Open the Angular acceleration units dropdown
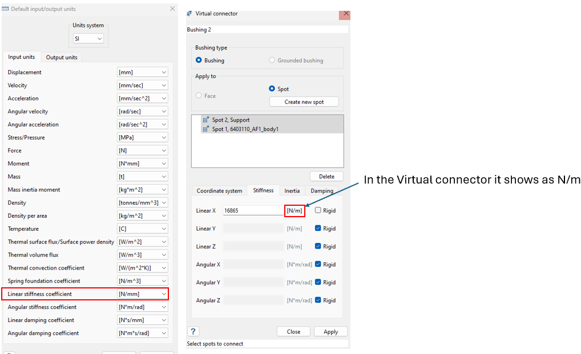This screenshot has width=581, height=354. 143,124
